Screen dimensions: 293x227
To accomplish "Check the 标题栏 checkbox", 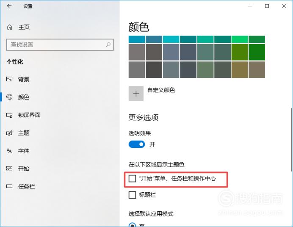I will pyautogui.click(x=132, y=195).
